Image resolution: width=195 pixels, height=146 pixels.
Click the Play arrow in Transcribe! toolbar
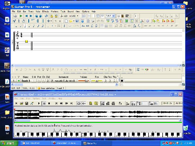[x=39, y=103]
